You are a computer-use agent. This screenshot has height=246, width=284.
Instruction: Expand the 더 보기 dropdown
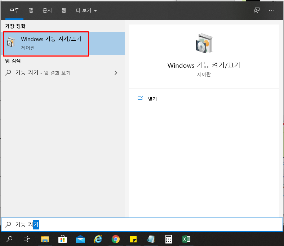tap(86, 10)
